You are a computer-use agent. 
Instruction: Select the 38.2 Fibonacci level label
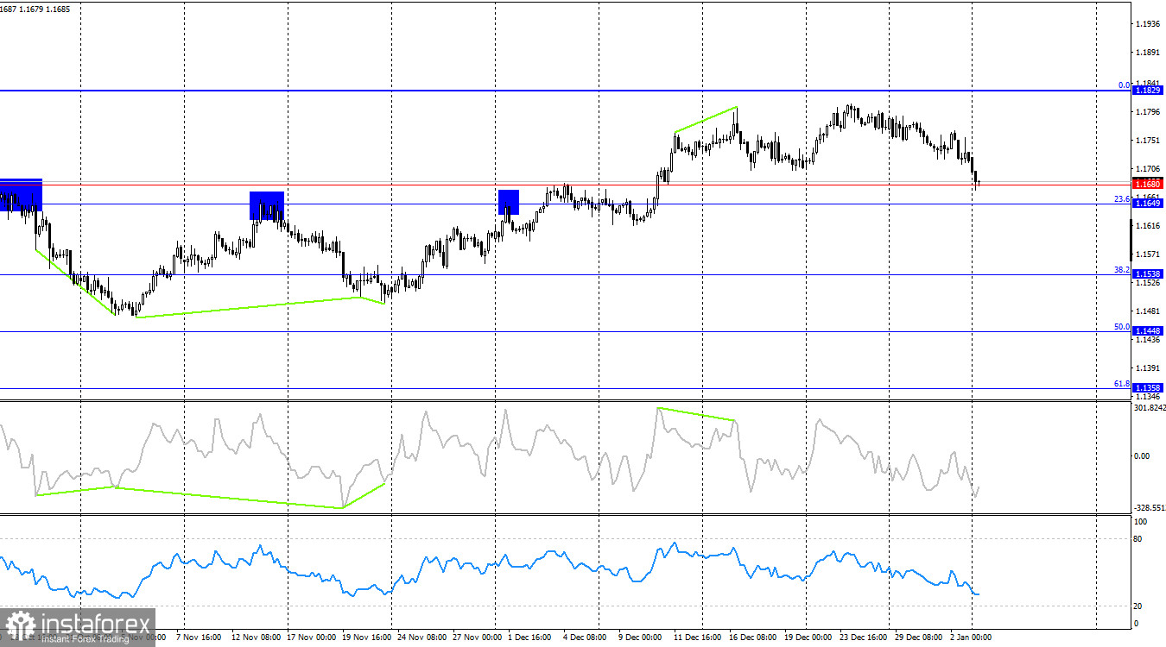[1121, 270]
